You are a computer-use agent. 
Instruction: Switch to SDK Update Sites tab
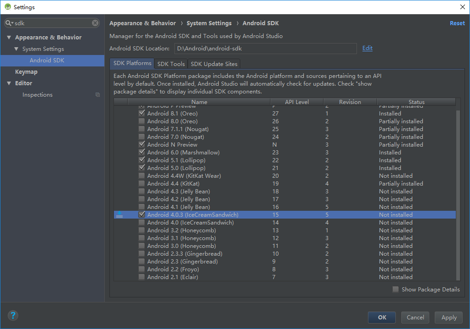point(214,64)
